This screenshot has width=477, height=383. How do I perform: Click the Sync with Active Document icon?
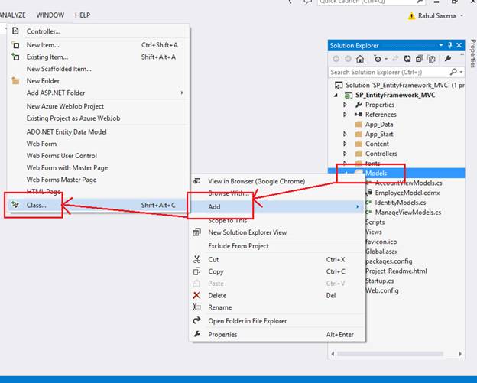(395, 59)
